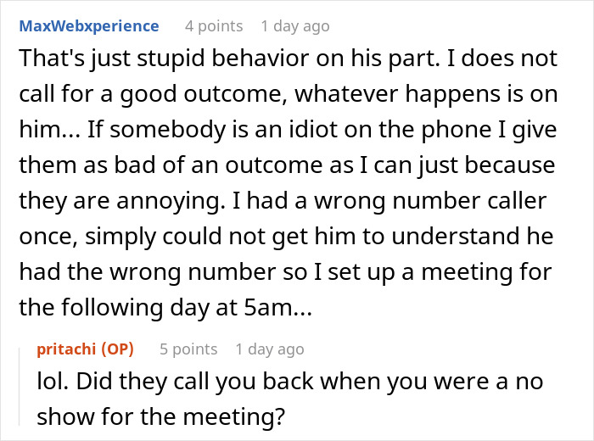The height and width of the screenshot is (441, 594).
Task: Open pritachi's reply "1 day ago" timestamp
Action: (270, 349)
